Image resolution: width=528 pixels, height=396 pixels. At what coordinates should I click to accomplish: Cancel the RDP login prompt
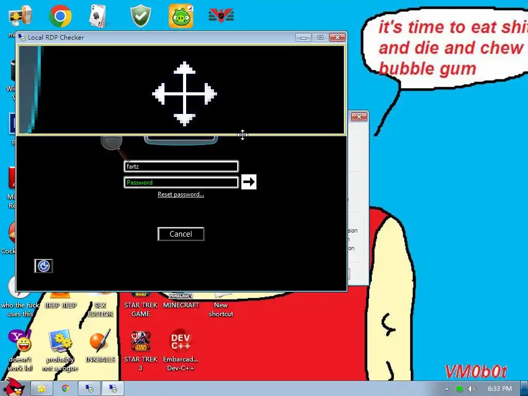coord(181,234)
